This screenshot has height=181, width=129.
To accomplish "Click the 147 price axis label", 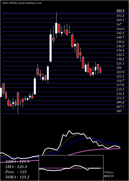I will 119,24.
